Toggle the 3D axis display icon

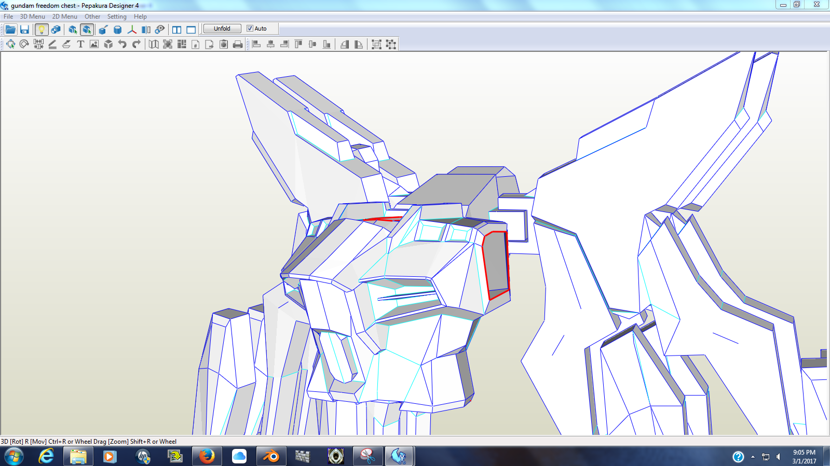(132, 30)
